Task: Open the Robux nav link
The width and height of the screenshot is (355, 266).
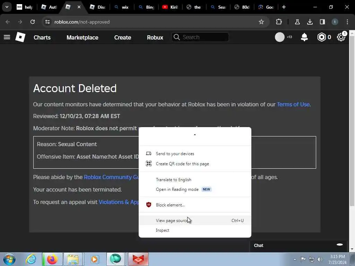Action: coord(155,37)
